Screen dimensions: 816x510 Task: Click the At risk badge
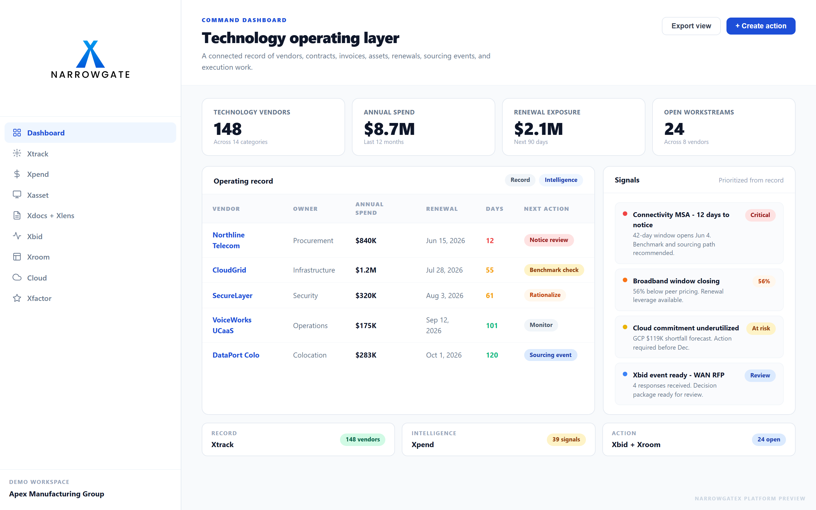point(761,328)
